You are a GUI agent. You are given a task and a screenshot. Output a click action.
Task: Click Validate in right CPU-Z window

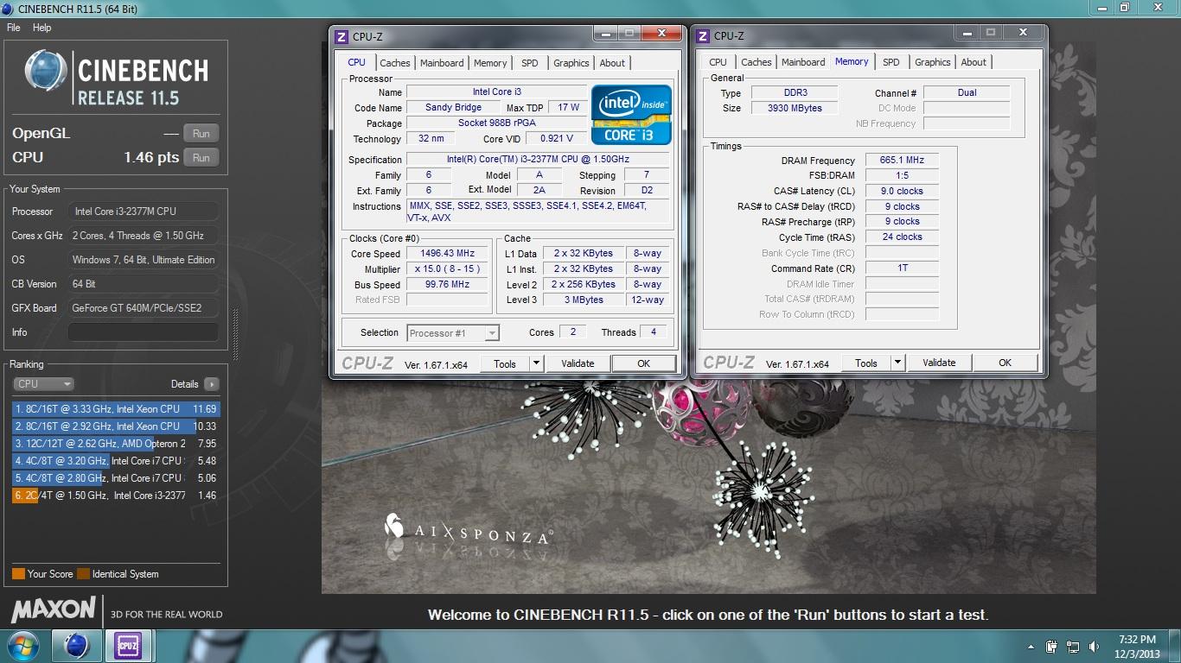(939, 363)
